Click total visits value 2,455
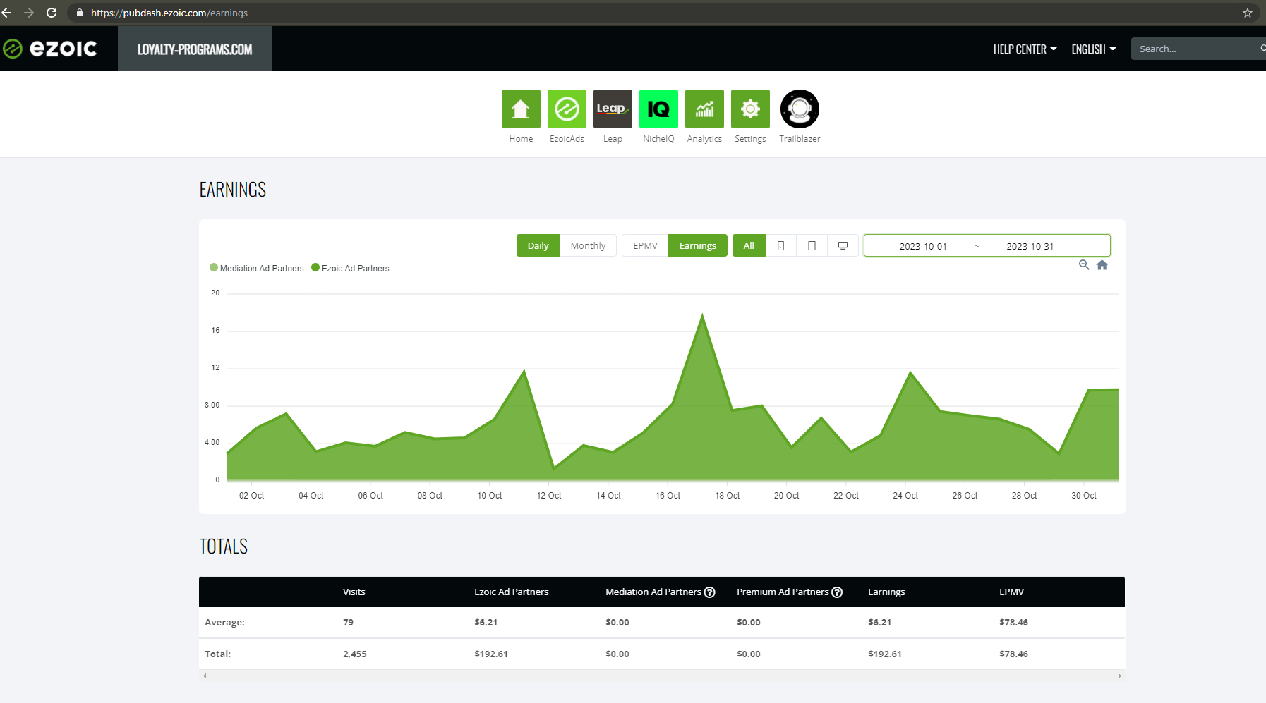This screenshot has width=1266, height=703. [355, 654]
